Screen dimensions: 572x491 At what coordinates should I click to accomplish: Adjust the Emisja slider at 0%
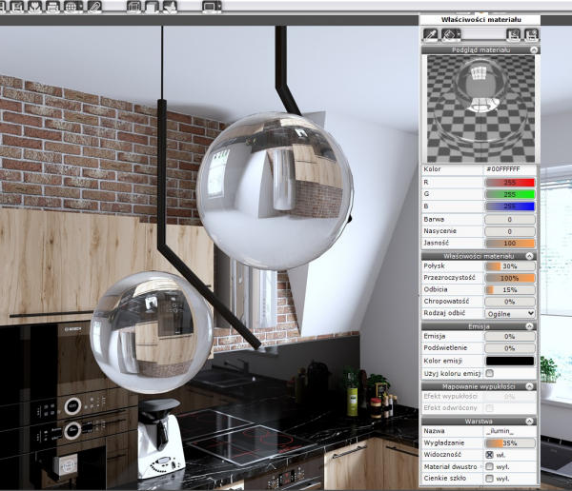(x=510, y=337)
